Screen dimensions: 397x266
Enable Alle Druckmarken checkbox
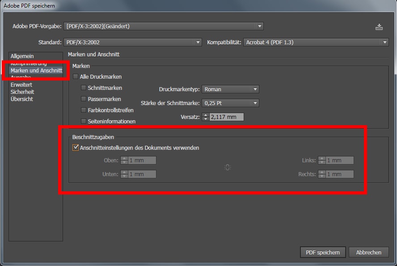[x=76, y=77]
